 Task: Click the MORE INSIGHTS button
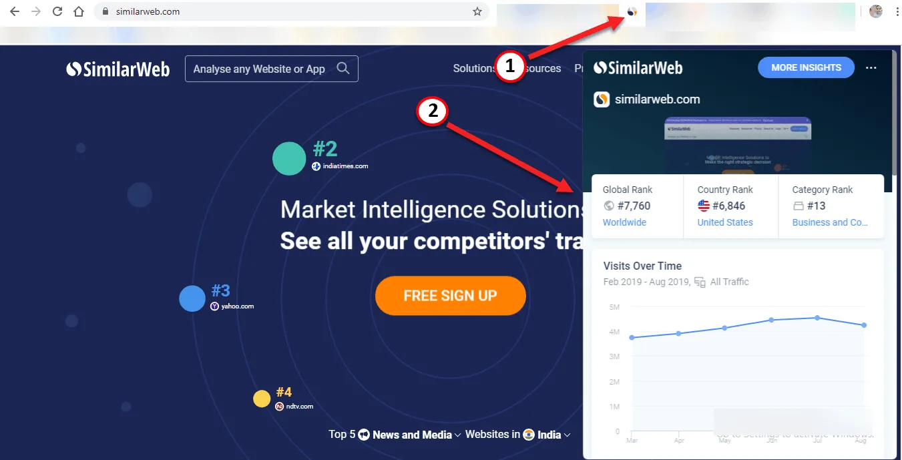tap(806, 67)
